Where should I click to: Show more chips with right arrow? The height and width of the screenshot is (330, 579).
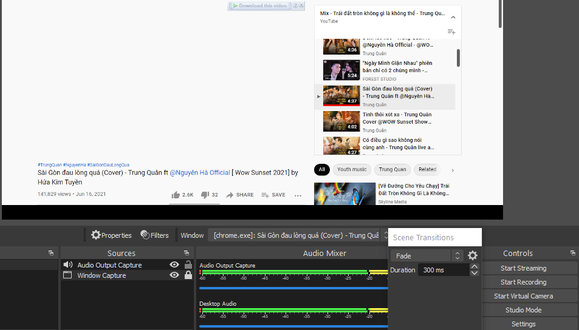[x=453, y=170]
